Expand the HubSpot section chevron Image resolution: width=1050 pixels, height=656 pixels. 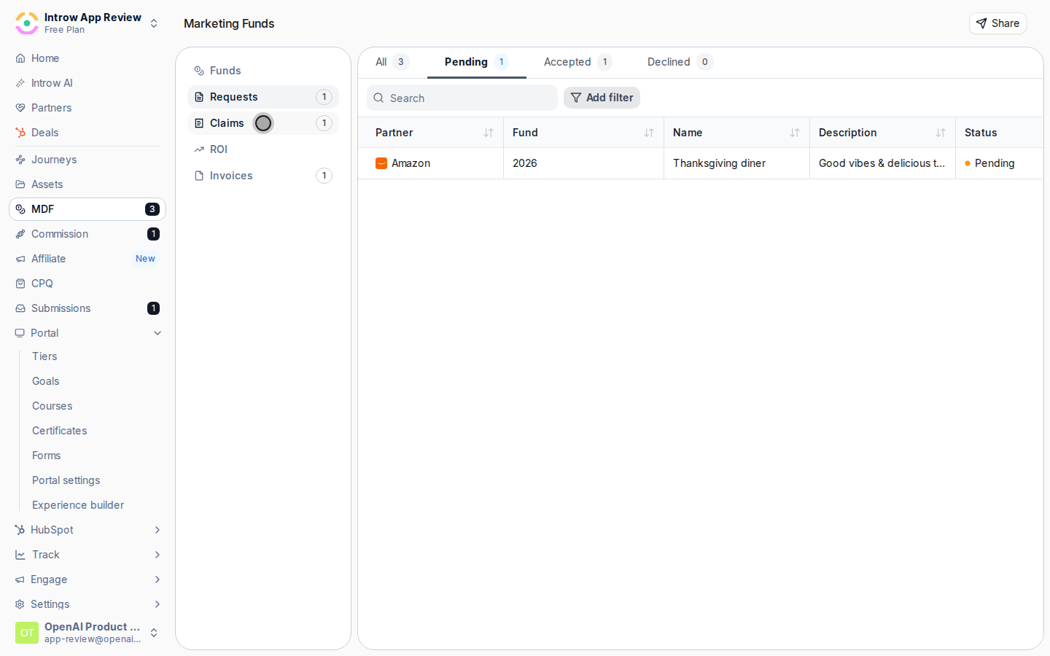point(157,530)
